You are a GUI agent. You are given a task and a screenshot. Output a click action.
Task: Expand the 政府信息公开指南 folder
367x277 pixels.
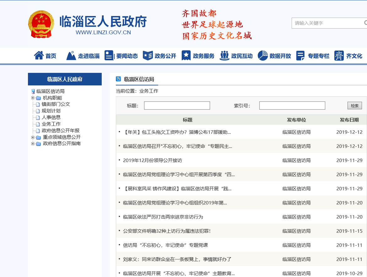point(33,144)
